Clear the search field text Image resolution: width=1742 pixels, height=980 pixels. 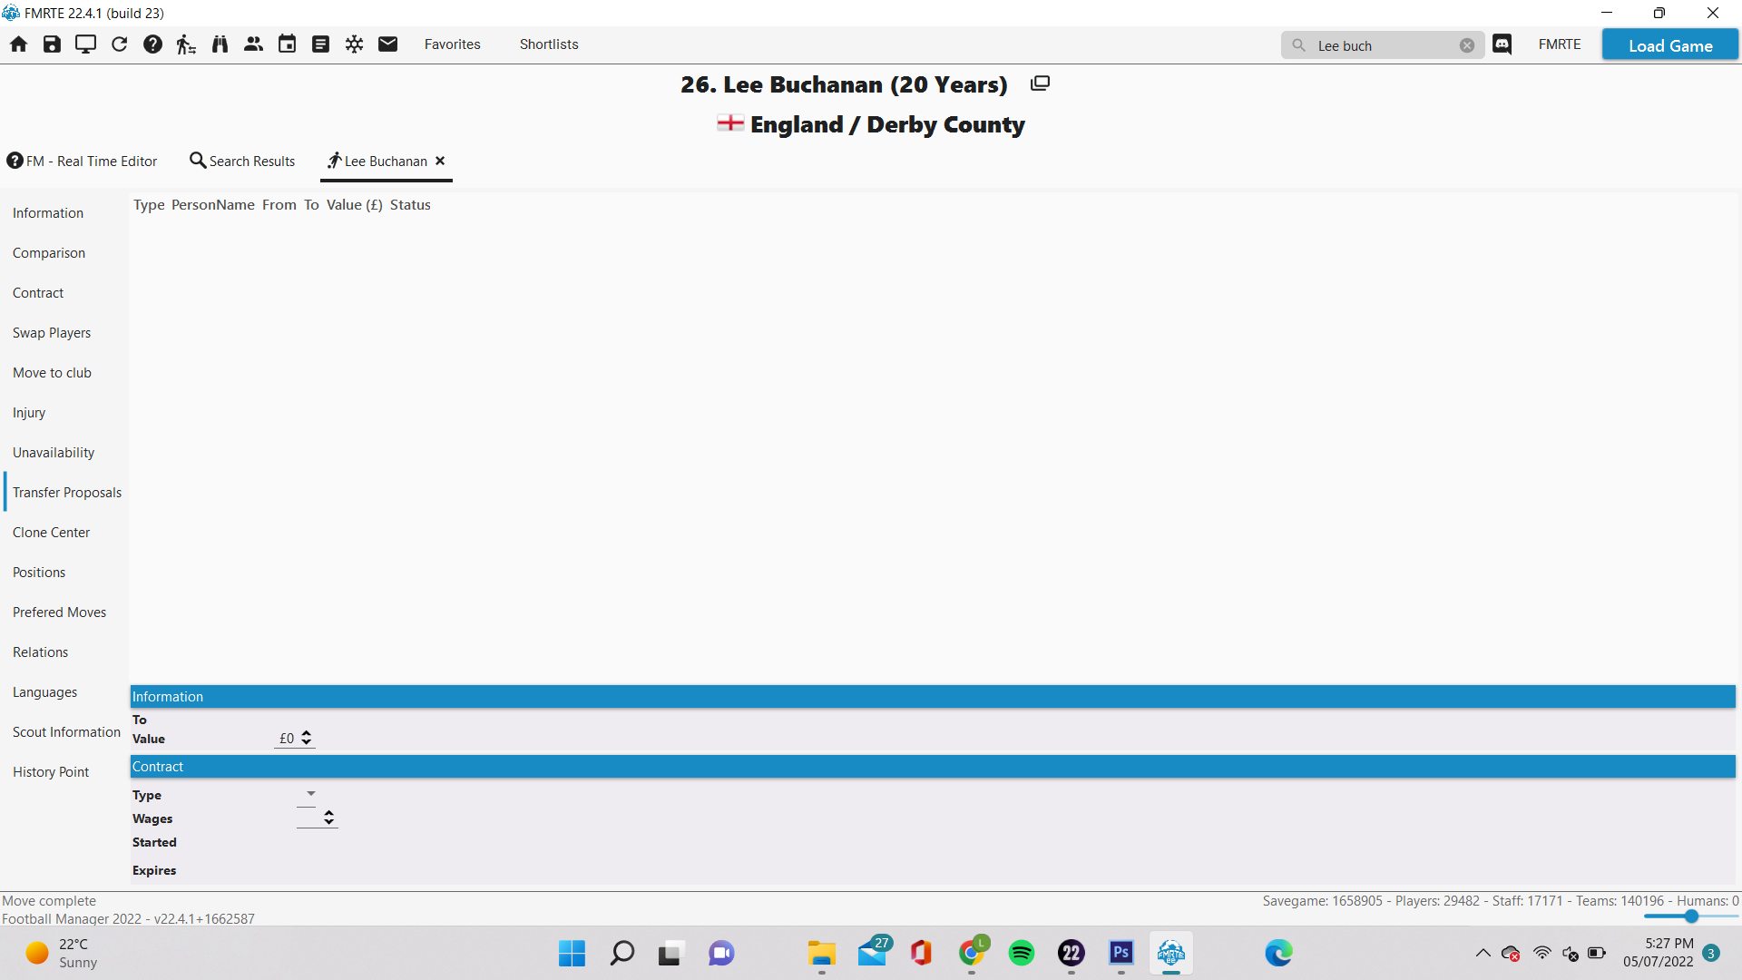coord(1466,45)
